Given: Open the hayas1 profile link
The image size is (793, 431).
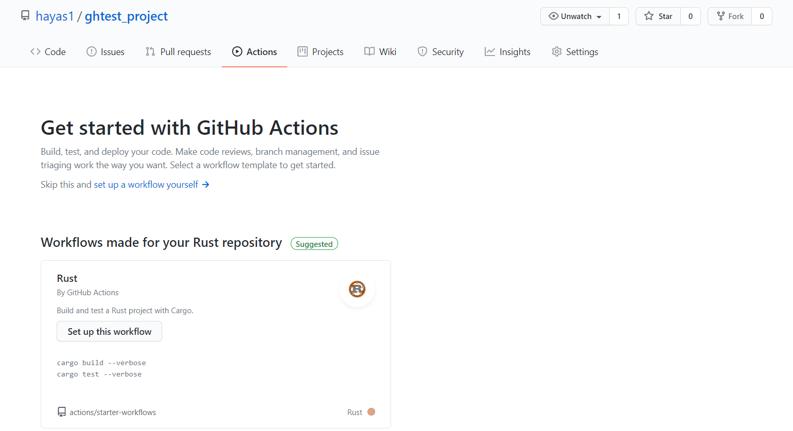Looking at the screenshot, I should click(55, 15).
